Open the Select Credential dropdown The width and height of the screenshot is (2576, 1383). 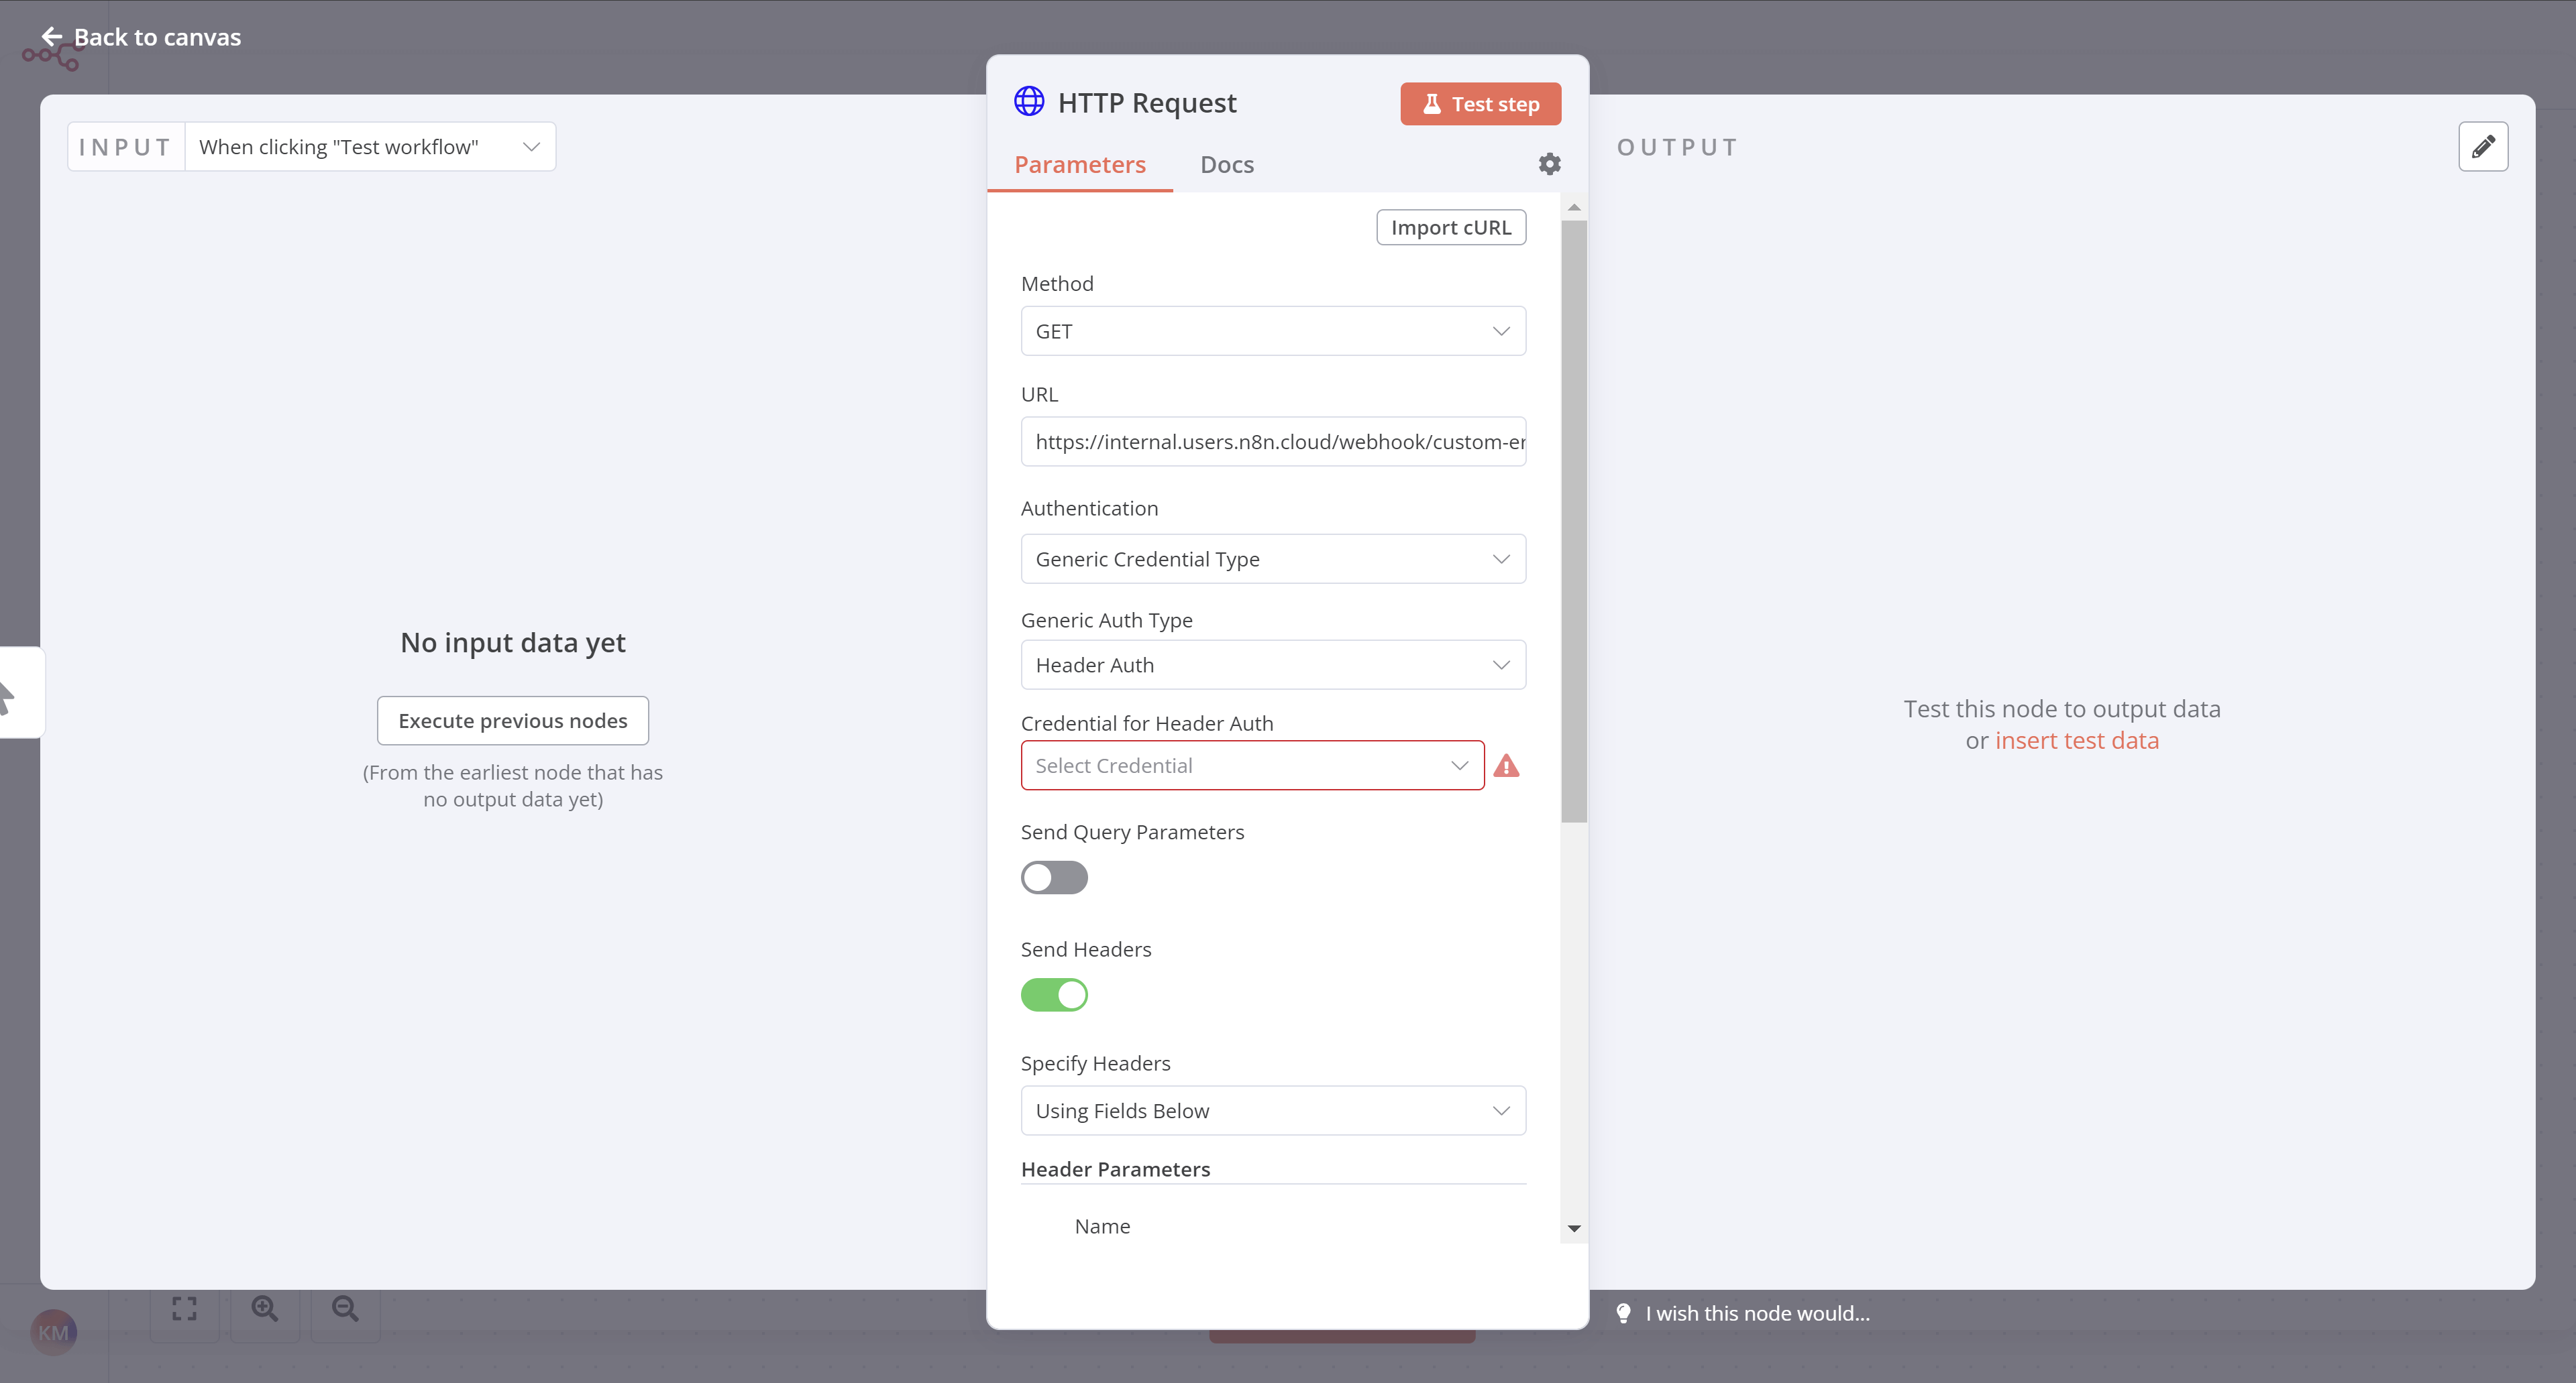[1251, 766]
